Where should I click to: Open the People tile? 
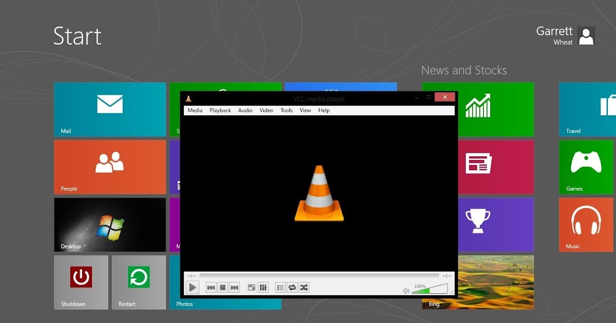pos(110,167)
